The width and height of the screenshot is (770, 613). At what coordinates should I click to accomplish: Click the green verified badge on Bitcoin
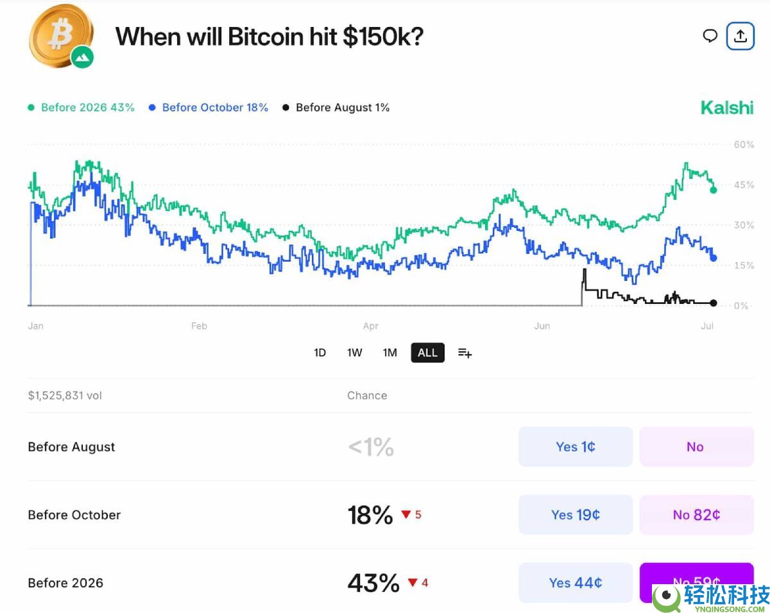[x=82, y=58]
